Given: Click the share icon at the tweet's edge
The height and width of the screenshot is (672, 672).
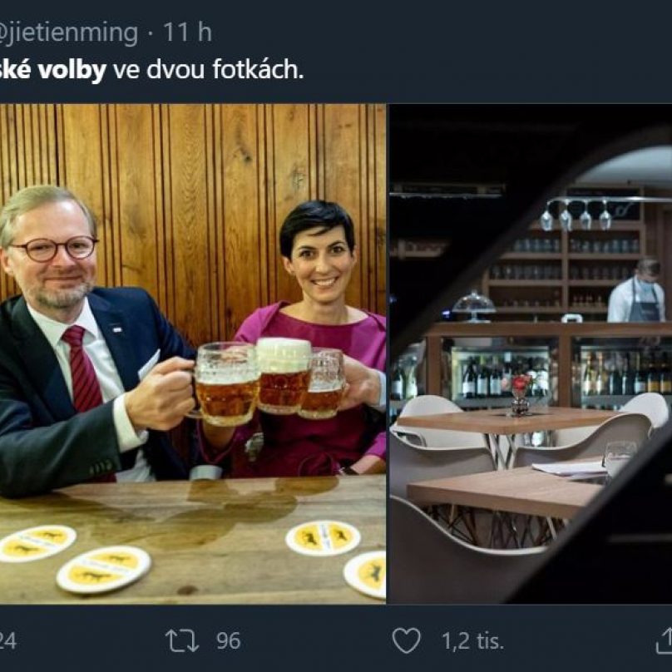Looking at the screenshot, I should 665,640.
